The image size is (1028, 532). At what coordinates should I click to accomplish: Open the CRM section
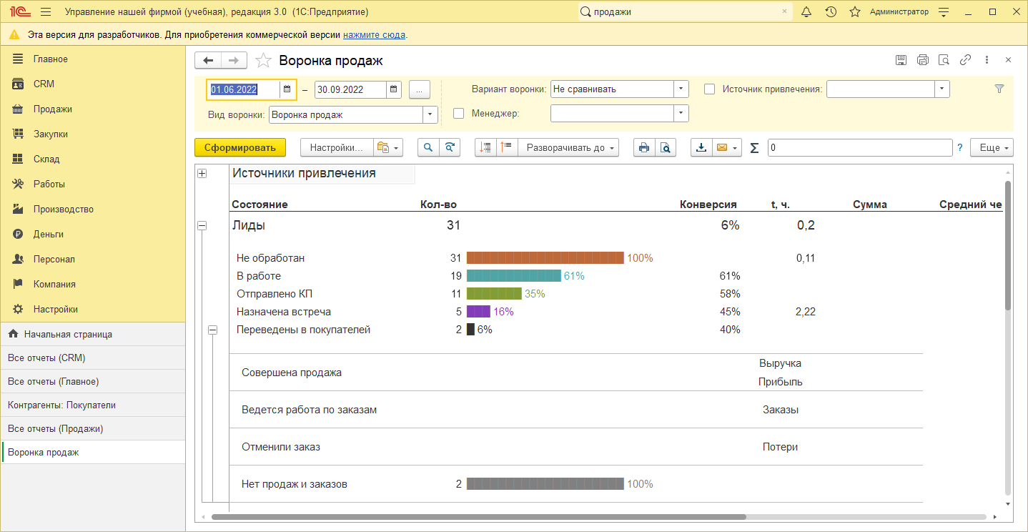pos(93,84)
